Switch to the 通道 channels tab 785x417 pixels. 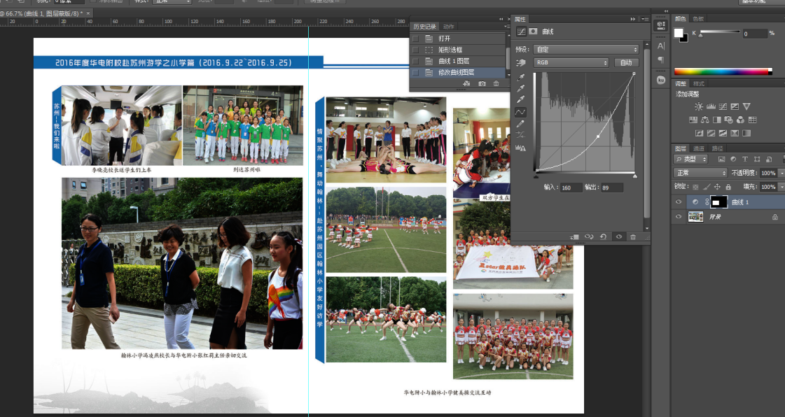click(698, 148)
